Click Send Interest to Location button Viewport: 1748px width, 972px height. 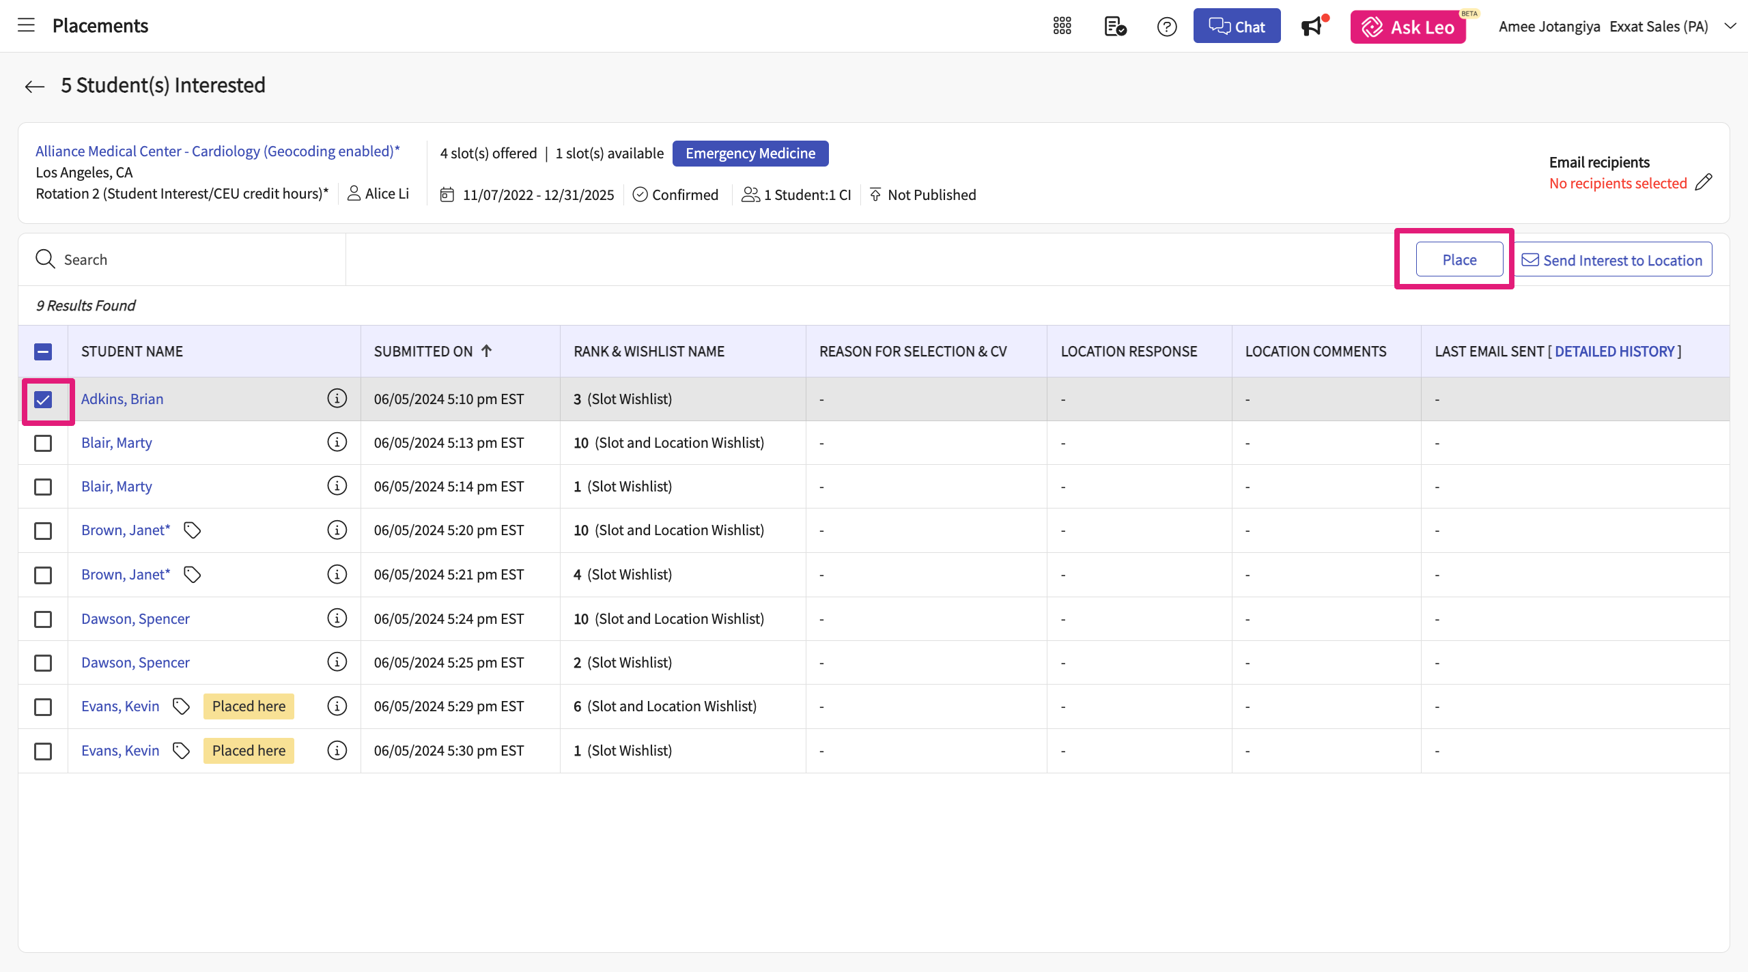tap(1613, 259)
